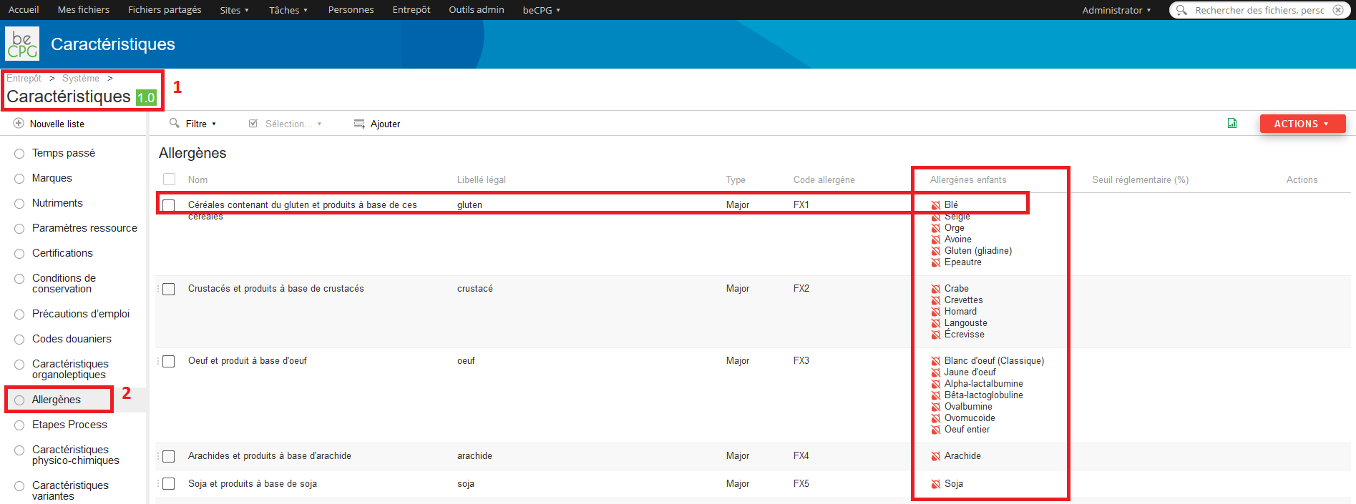Image resolution: width=1356 pixels, height=504 pixels.
Task: Select the Marques list radio
Action: click(x=19, y=179)
